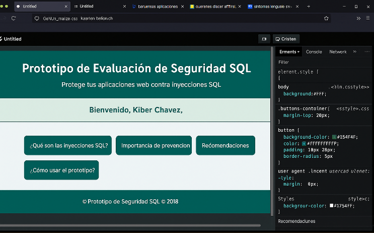Click the browser toolbar overflow chevron icon
Viewport: 374px width, 233px height.
tap(358, 18)
